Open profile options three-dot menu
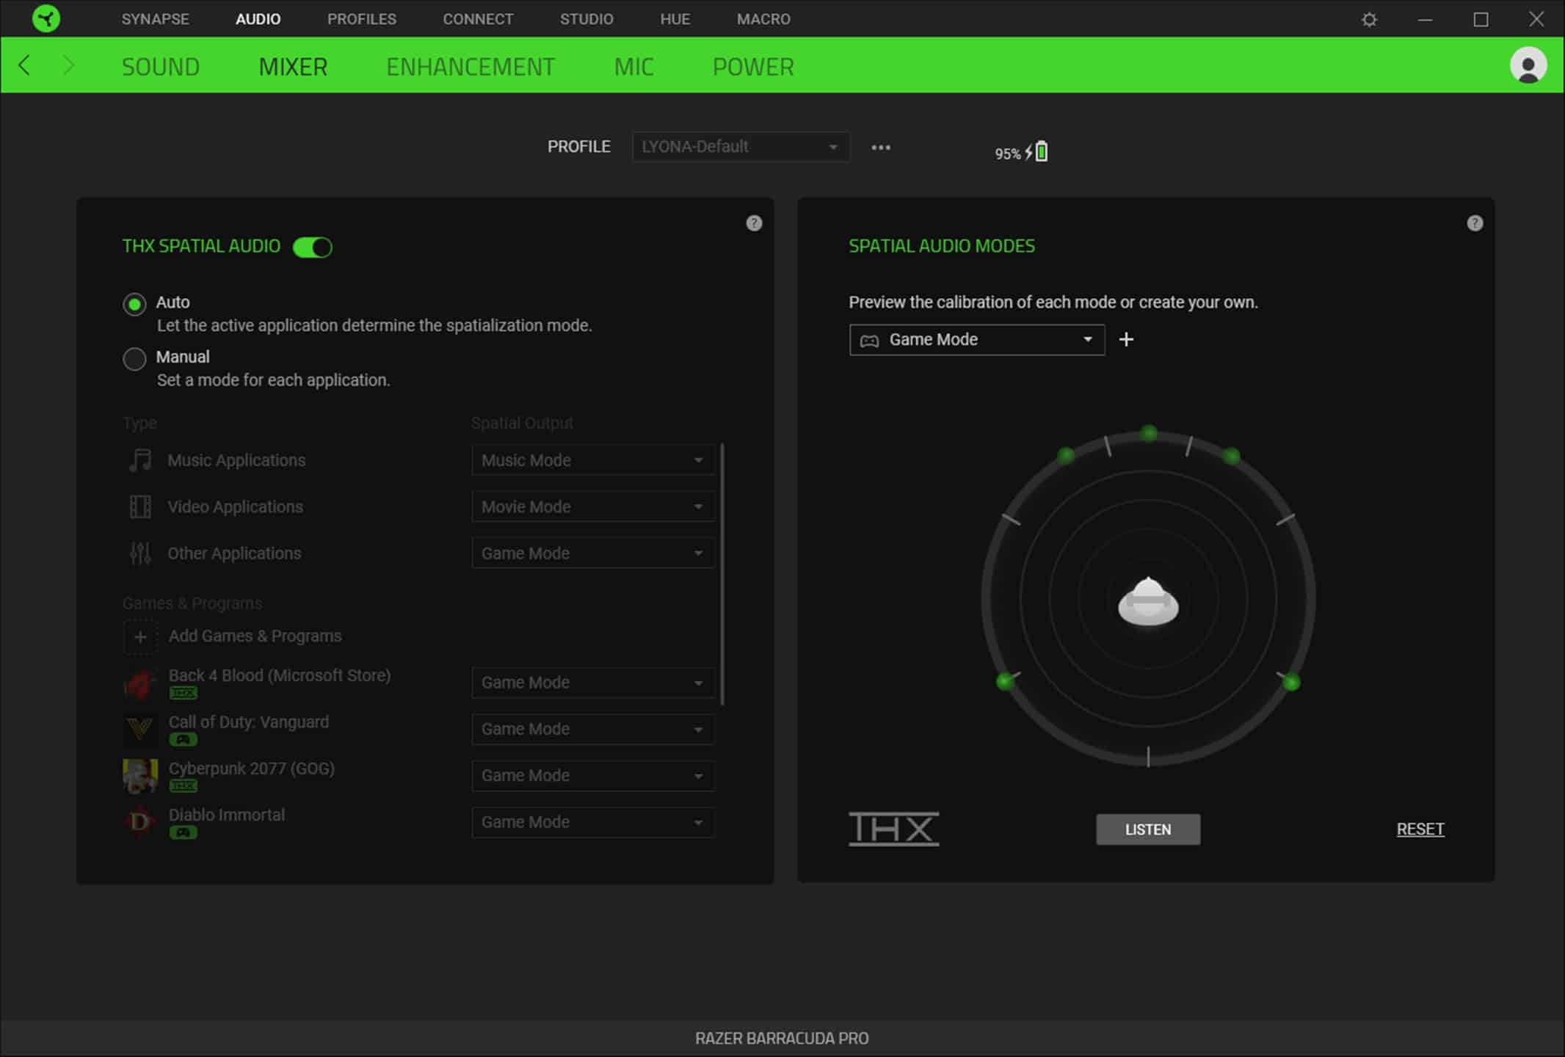The width and height of the screenshot is (1565, 1057). click(881, 148)
